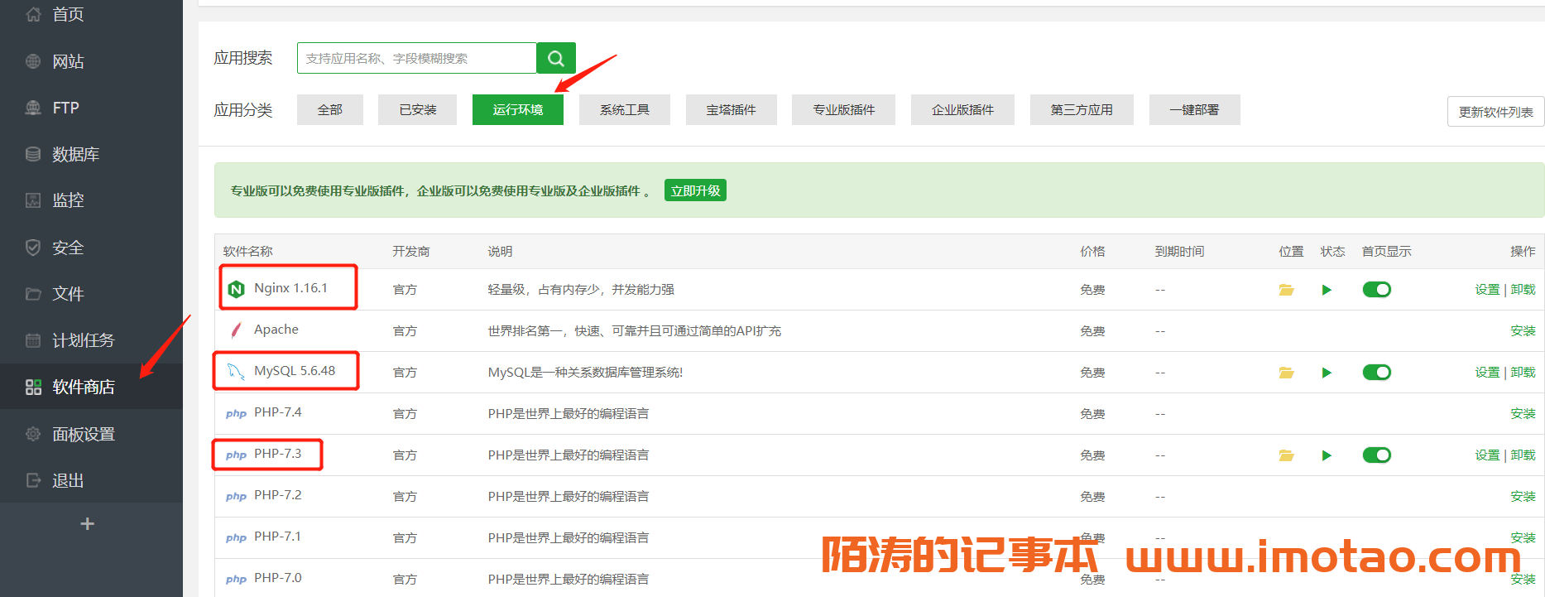Toggle Nginx homepage display switch
The height and width of the screenshot is (597, 1545).
coord(1377,290)
